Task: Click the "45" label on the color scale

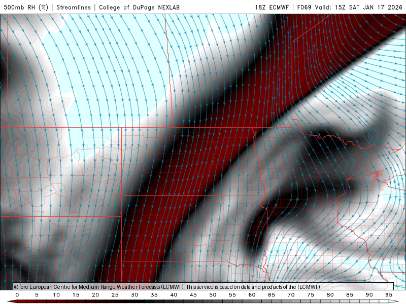Action: (193, 295)
